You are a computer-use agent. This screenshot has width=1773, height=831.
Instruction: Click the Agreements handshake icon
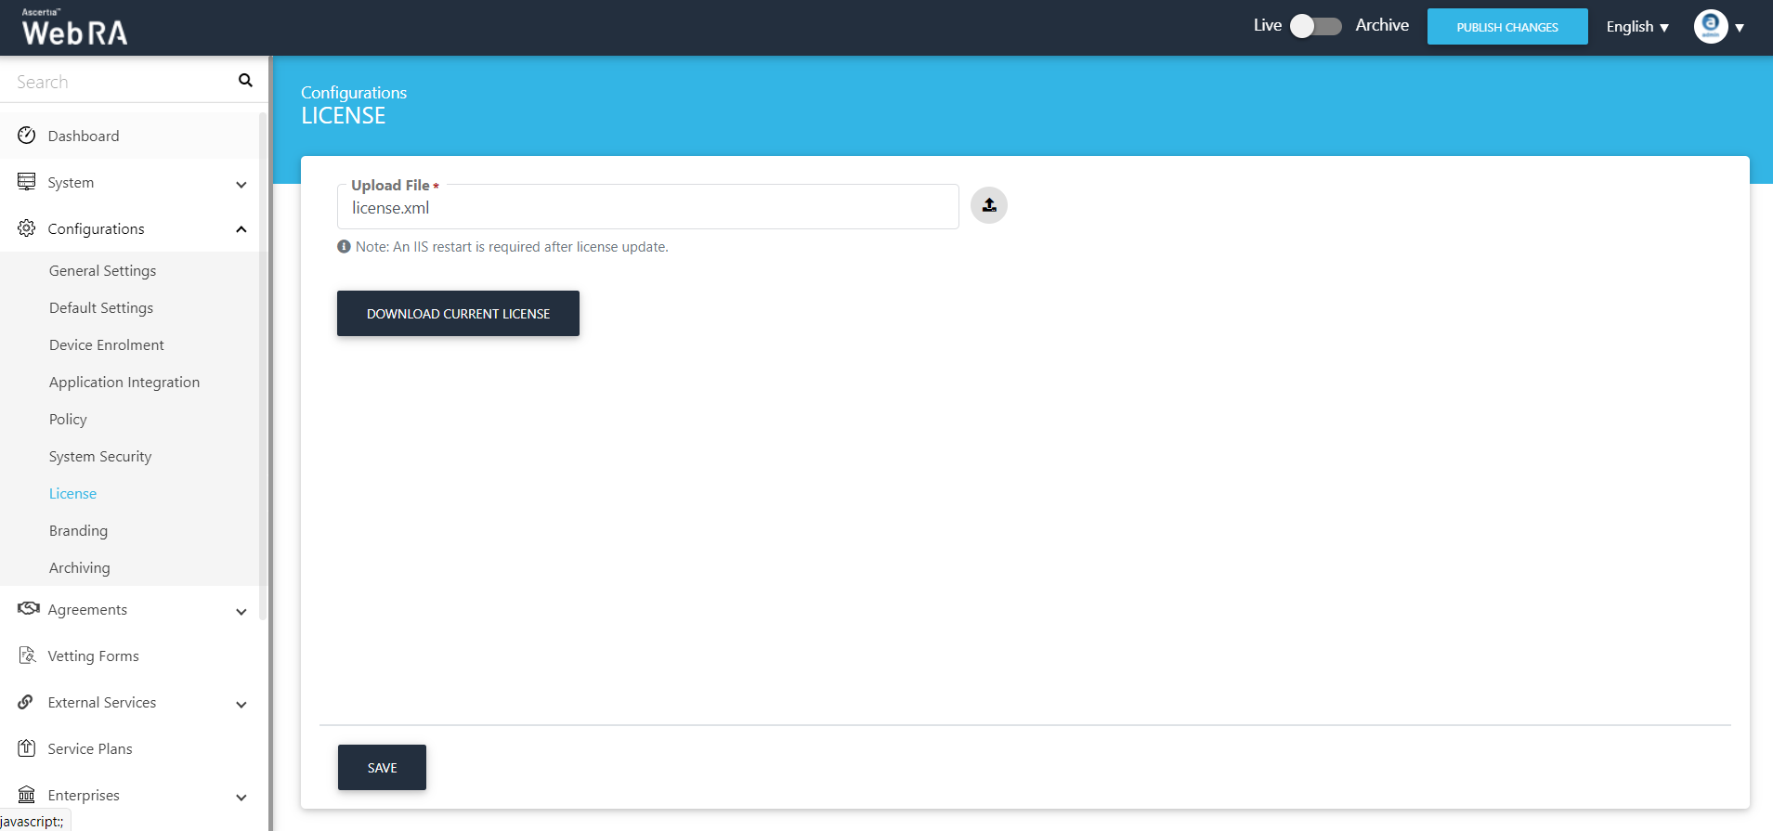coord(28,608)
